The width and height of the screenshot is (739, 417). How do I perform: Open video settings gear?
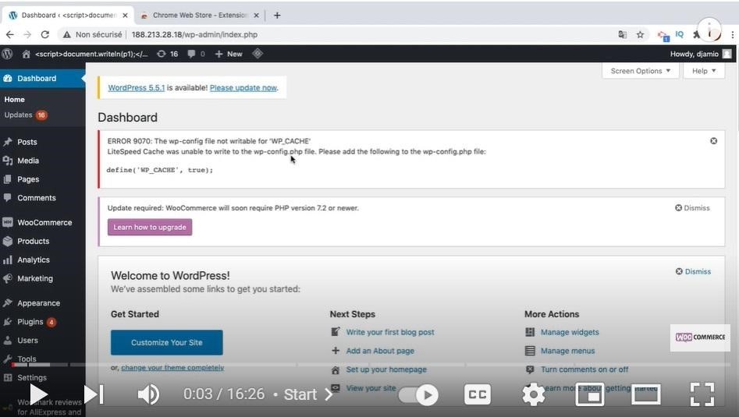[534, 394]
